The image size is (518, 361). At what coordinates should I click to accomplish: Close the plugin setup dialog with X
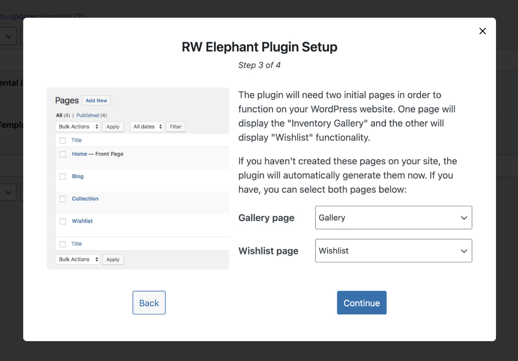483,31
